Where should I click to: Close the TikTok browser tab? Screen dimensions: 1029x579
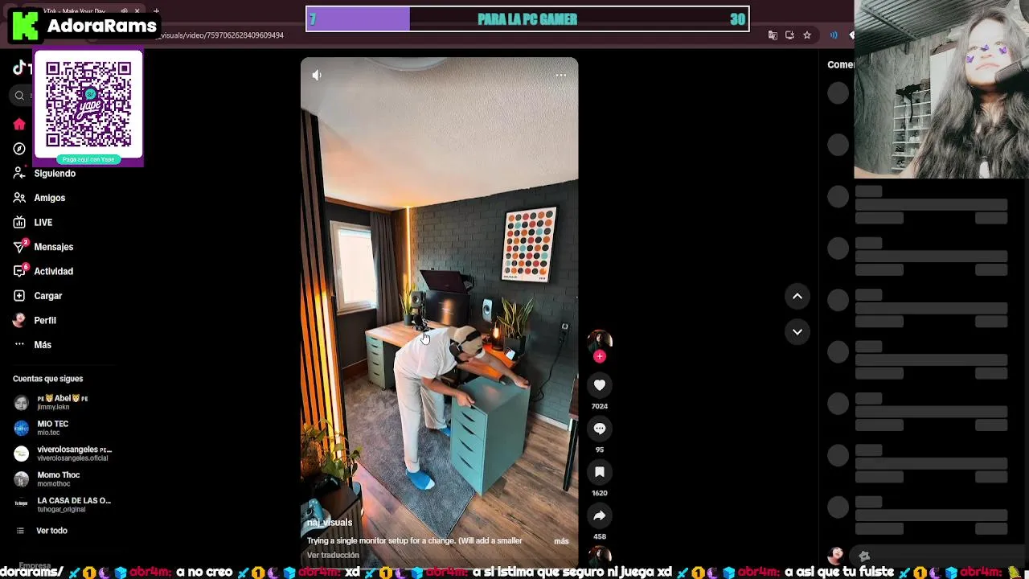(x=137, y=11)
